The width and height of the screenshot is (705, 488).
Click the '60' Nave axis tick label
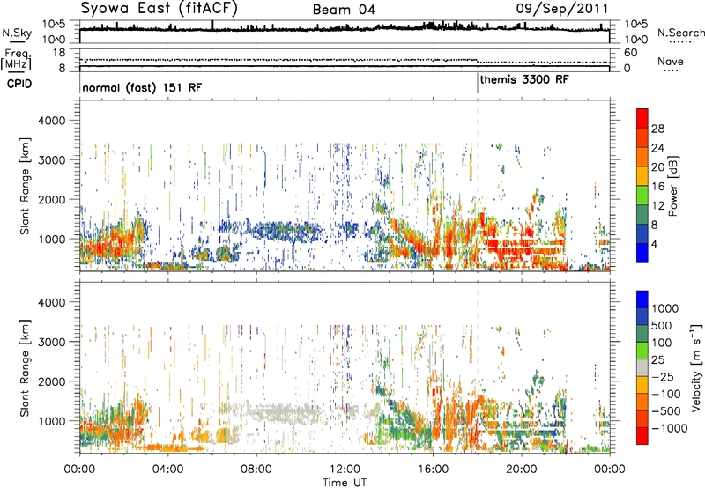[631, 53]
